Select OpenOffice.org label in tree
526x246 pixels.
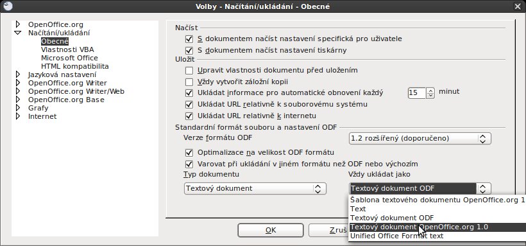click(56, 24)
